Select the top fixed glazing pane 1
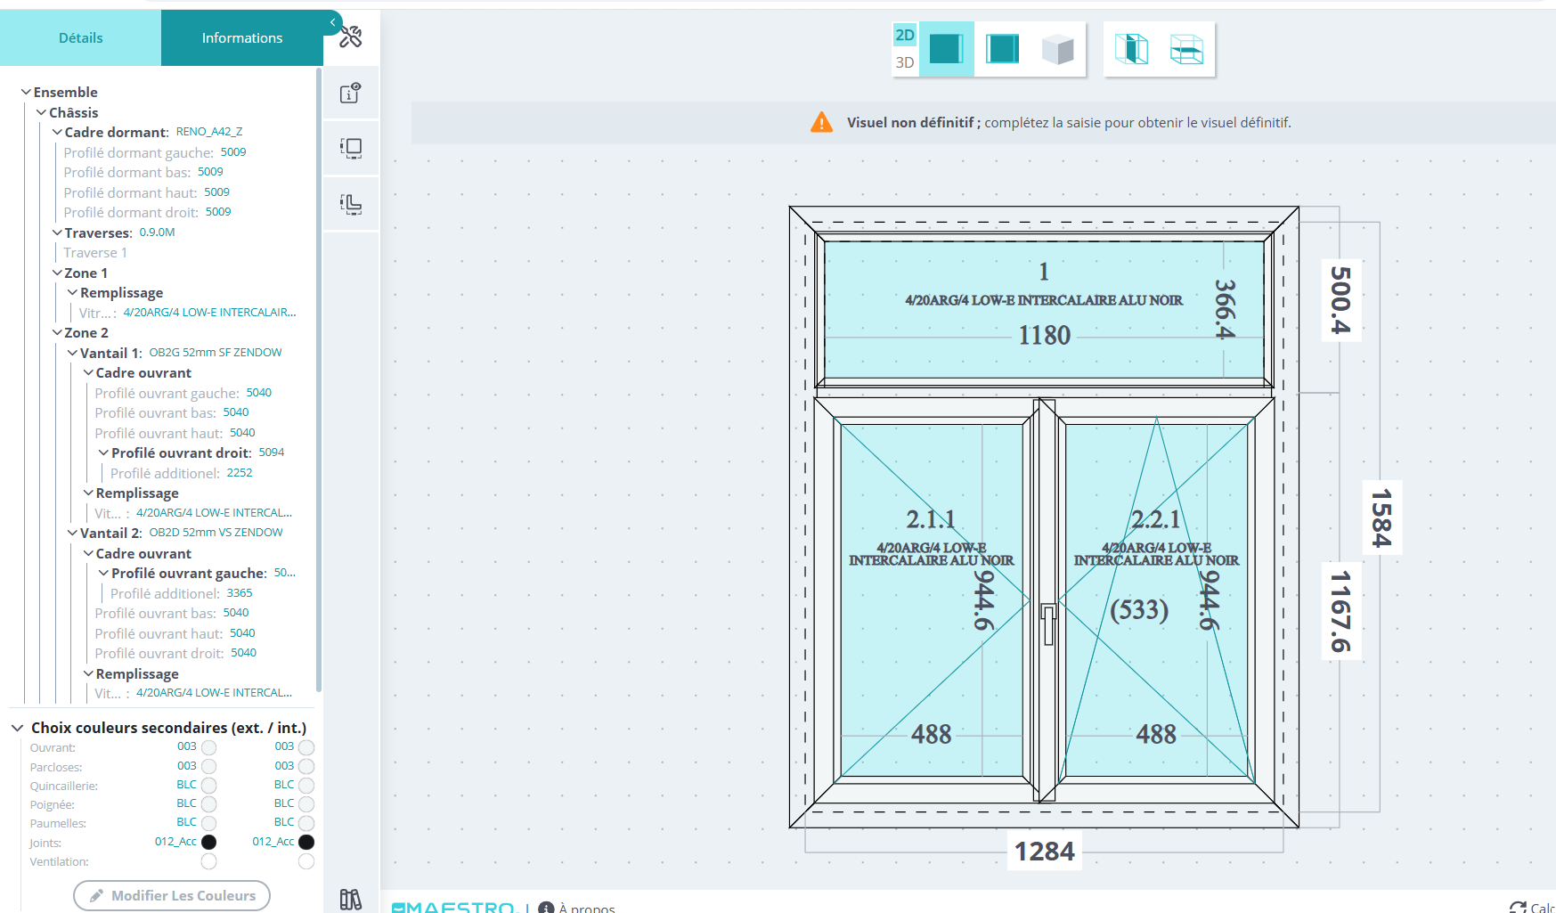 tap(1044, 309)
